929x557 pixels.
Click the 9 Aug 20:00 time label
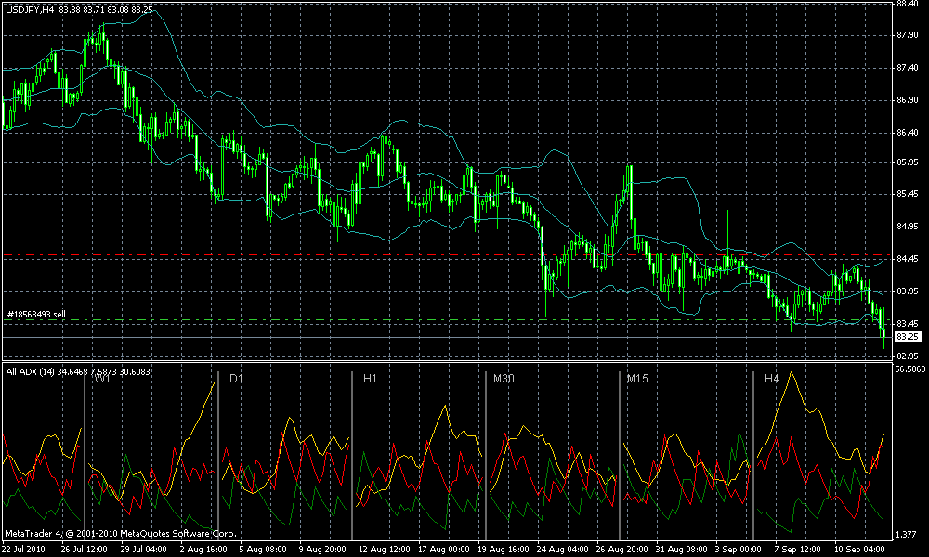[323, 550]
